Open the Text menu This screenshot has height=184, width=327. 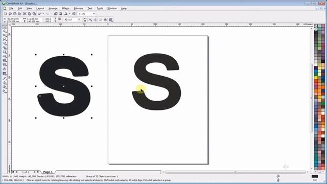coord(90,8)
